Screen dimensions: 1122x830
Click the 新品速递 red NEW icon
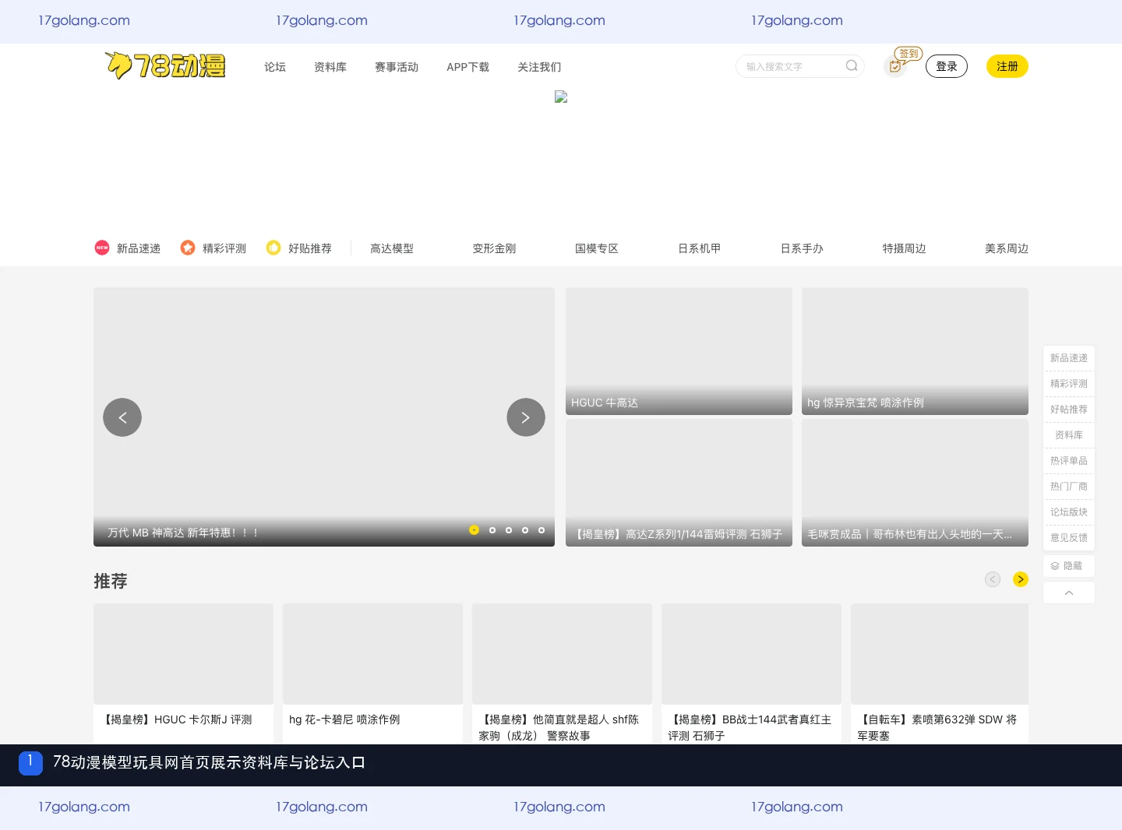102,248
